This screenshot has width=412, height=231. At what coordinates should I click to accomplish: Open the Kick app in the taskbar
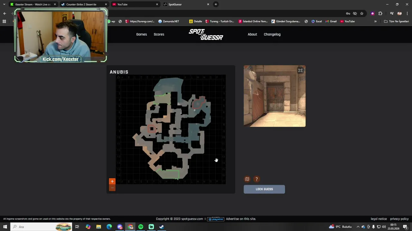(151, 227)
